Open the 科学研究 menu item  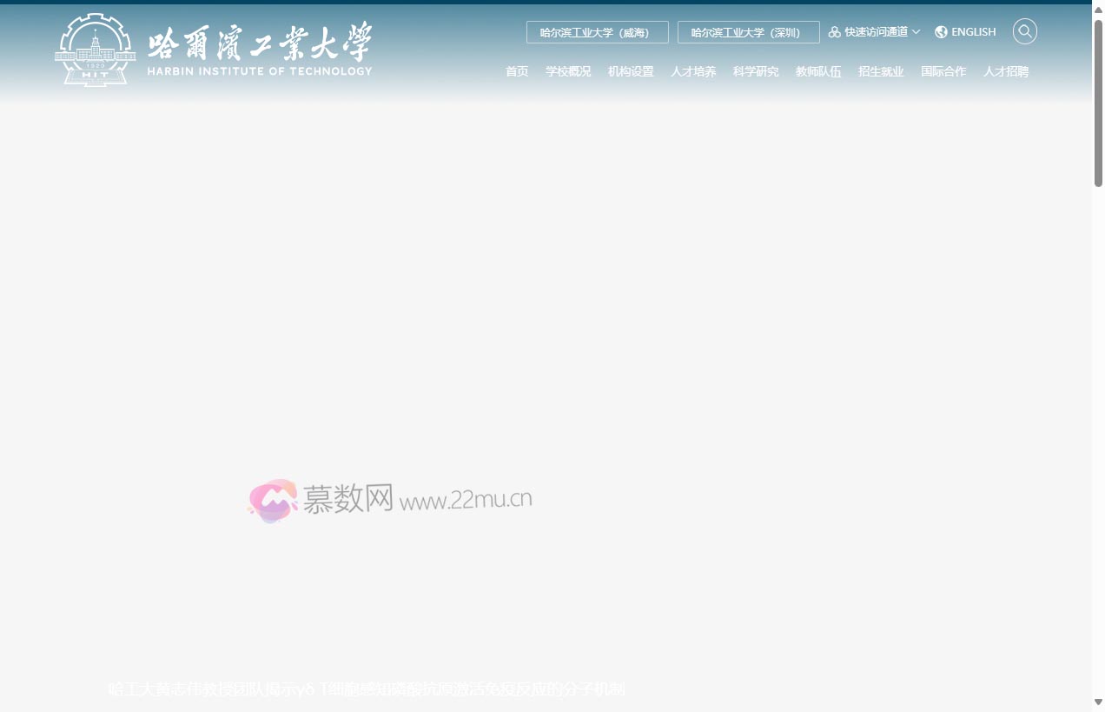click(x=756, y=71)
